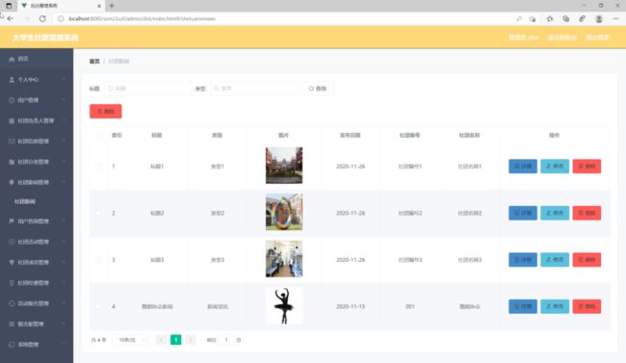Viewport: 626px width, 363px height.
Task: Open a new browser tab with plus icon
Action: 112,6
